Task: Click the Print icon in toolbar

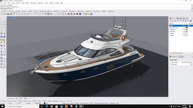Action: click(x=11, y=14)
